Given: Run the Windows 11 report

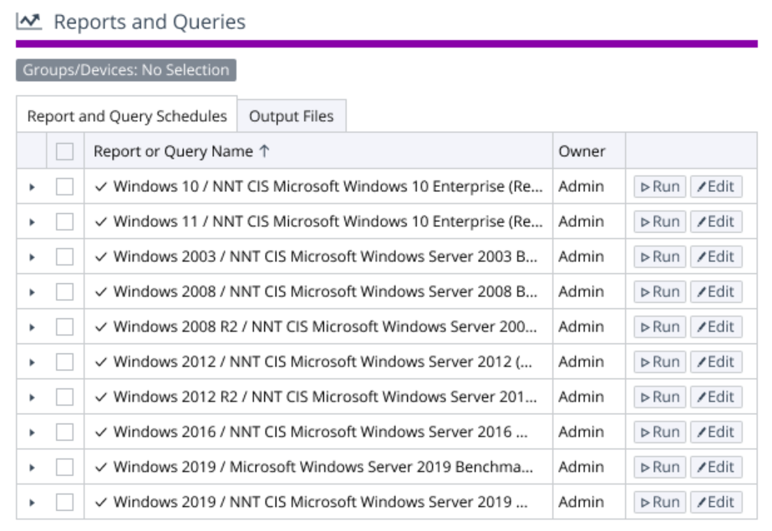Looking at the screenshot, I should pyautogui.click(x=659, y=222).
